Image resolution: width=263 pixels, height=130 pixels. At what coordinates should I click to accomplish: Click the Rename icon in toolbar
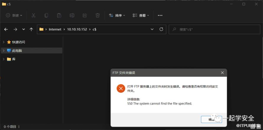point(72,15)
